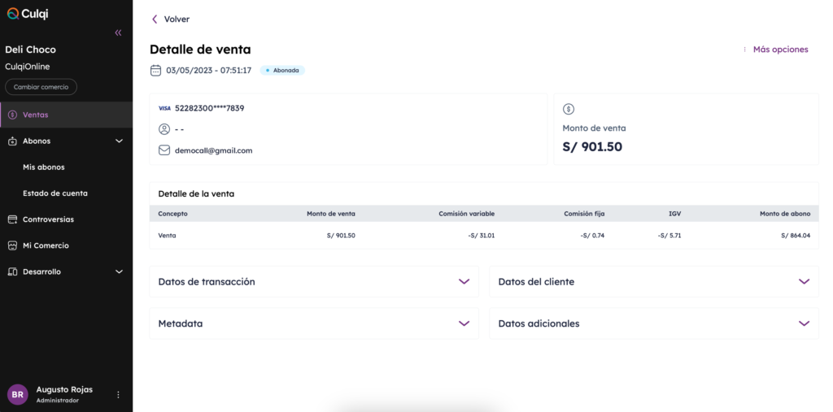The height and width of the screenshot is (412, 833).
Task: Click the dollar icon above Monto de venta
Action: point(569,110)
